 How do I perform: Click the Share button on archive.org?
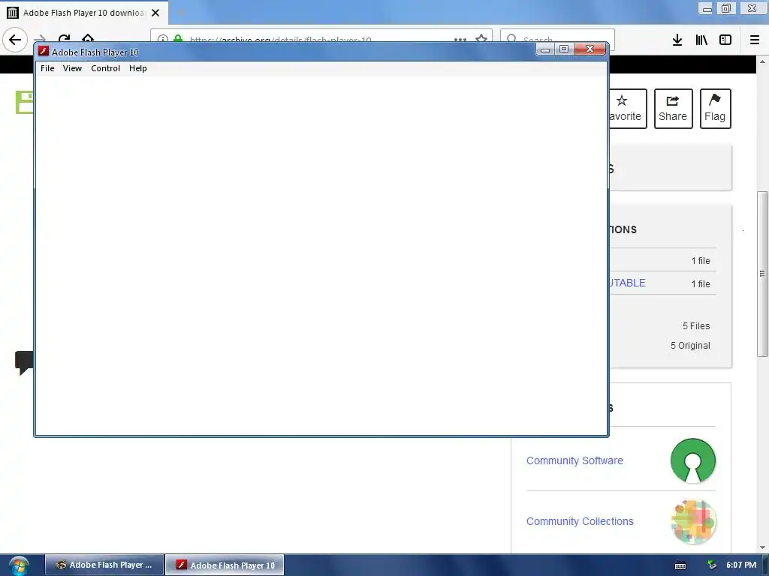[x=673, y=109]
